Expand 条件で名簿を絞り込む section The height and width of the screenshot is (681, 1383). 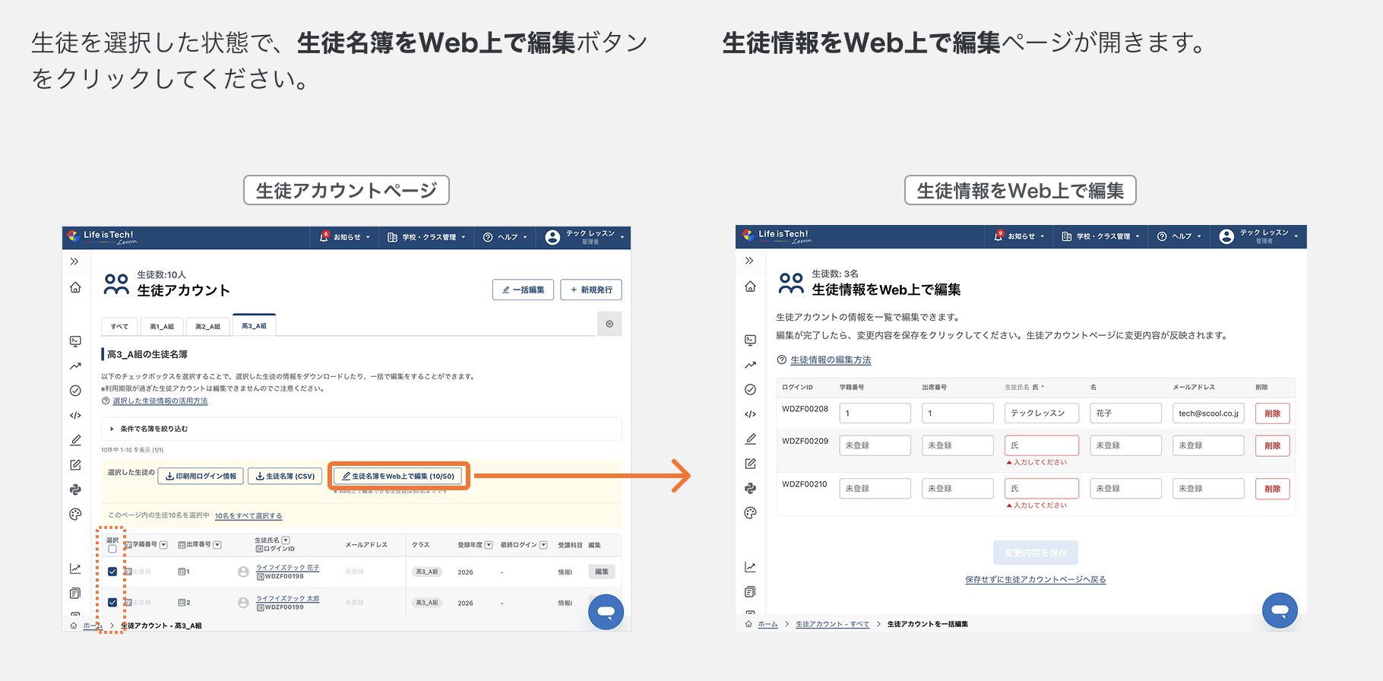(x=361, y=429)
